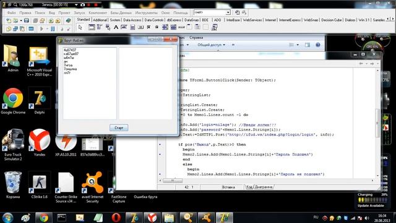This screenshot has width=396, height=223.
Task: Select the RadioButton component icon
Action: coord(157,27)
